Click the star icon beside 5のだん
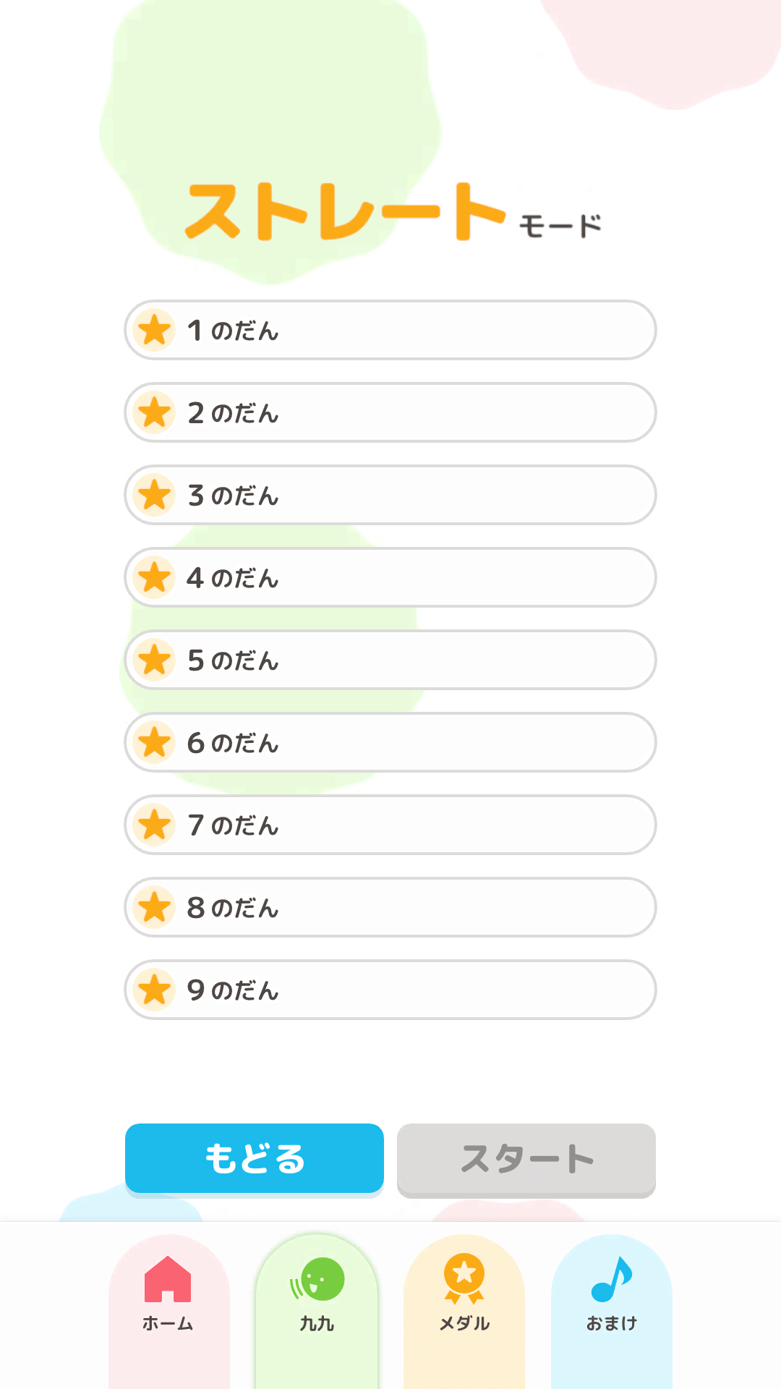Screen dimensions: 781x1389 point(155,660)
